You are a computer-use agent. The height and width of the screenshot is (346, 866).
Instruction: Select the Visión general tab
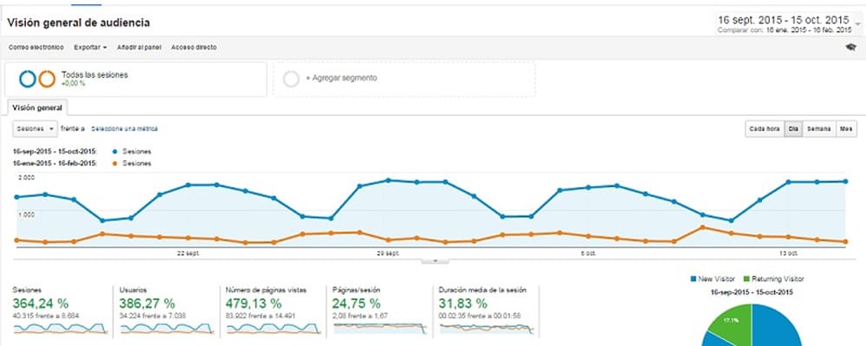pyautogui.click(x=37, y=107)
